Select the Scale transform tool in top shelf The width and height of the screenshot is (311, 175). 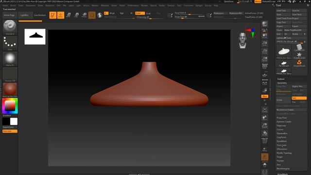click(x=76, y=15)
